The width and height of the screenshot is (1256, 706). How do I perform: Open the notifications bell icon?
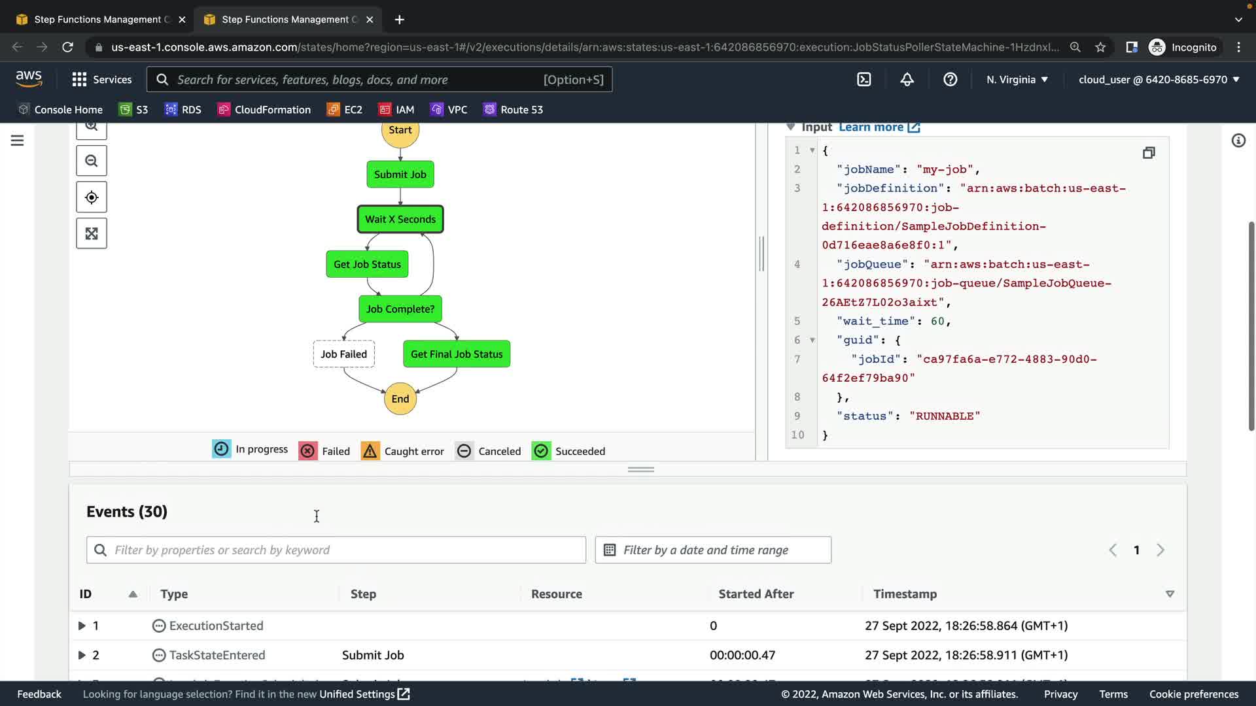907,80
